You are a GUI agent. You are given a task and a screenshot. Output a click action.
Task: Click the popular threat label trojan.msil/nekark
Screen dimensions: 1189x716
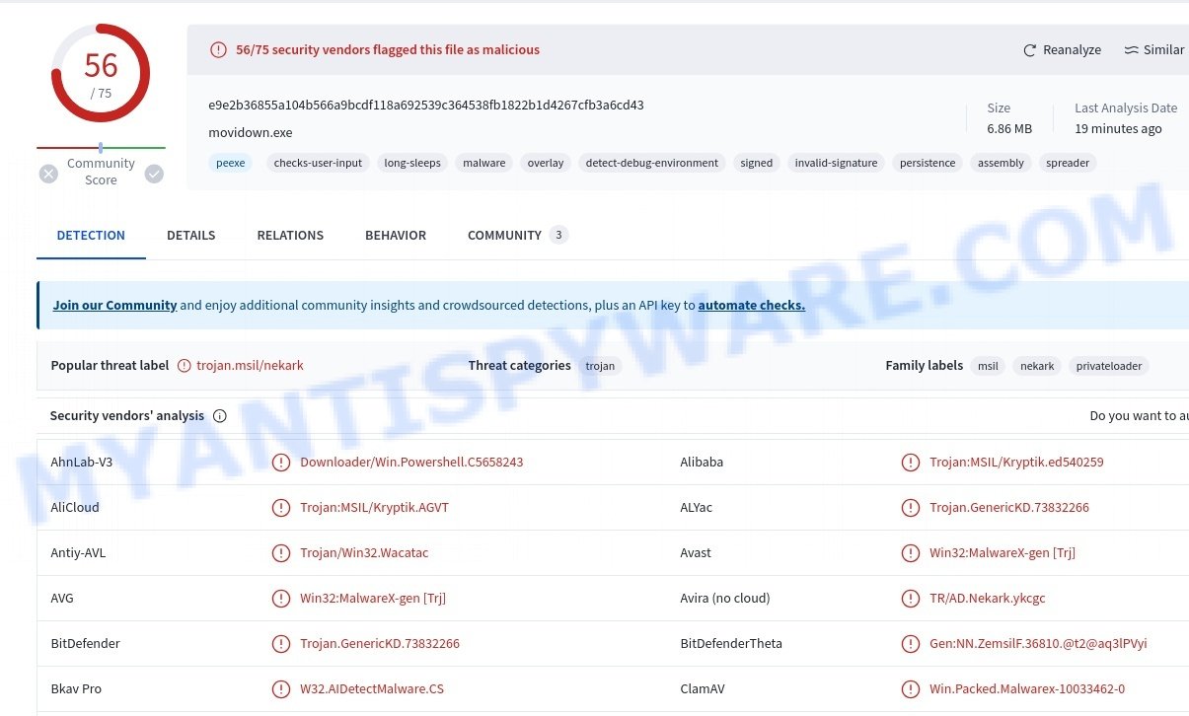pos(250,366)
